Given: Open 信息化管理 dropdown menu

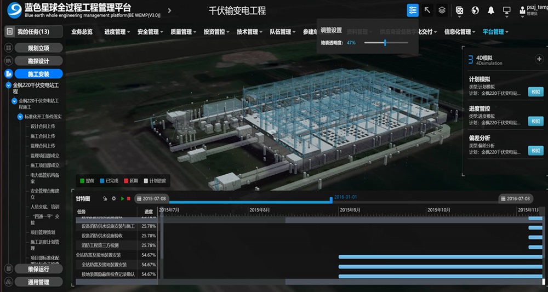Looking at the screenshot, I should 460,32.
